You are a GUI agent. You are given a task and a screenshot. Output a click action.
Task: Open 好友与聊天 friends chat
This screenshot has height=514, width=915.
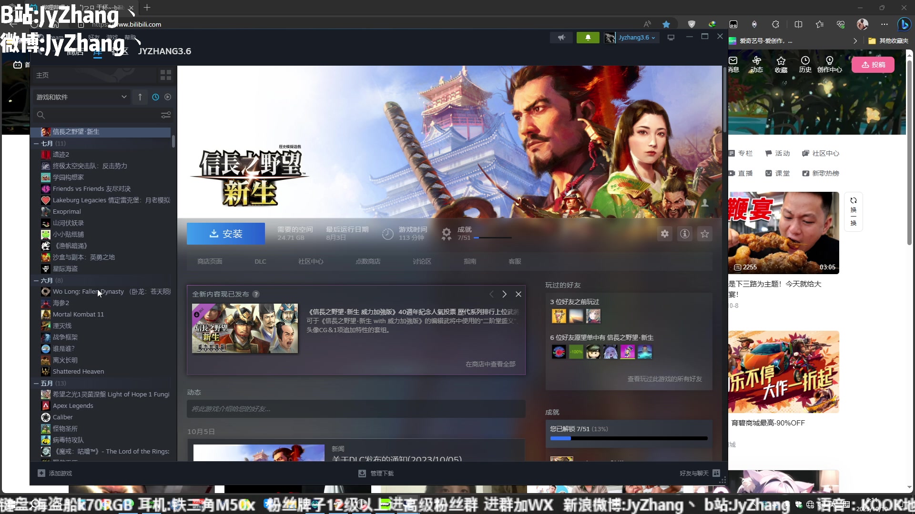point(700,473)
